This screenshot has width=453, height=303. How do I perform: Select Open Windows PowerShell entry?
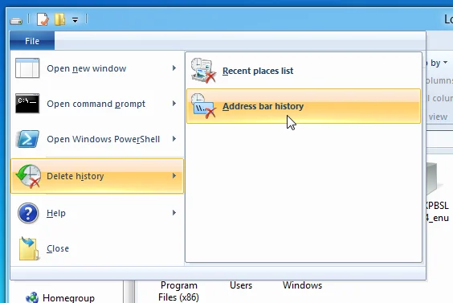click(x=97, y=139)
